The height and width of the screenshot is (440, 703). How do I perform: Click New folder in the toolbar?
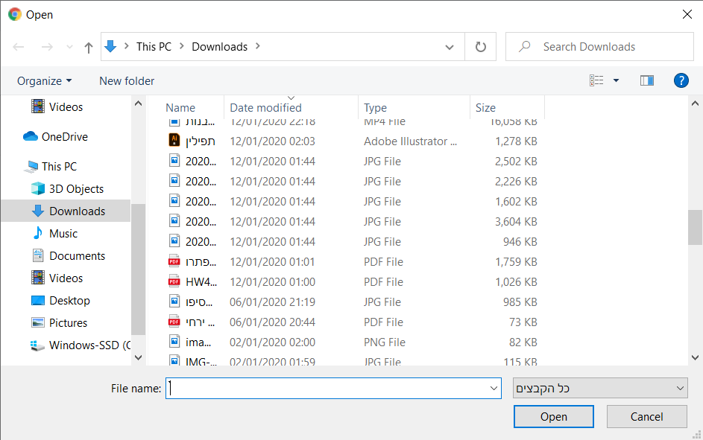pos(127,80)
